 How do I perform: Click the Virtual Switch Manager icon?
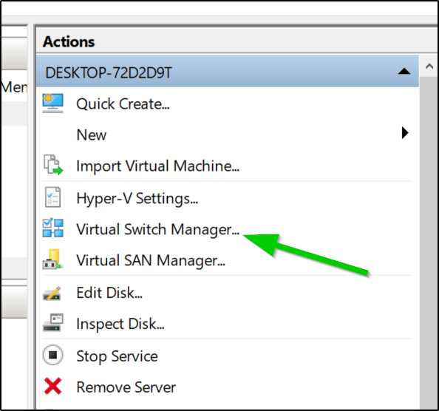(x=52, y=228)
